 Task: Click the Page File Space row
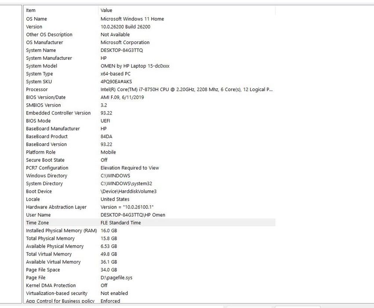[43, 270]
